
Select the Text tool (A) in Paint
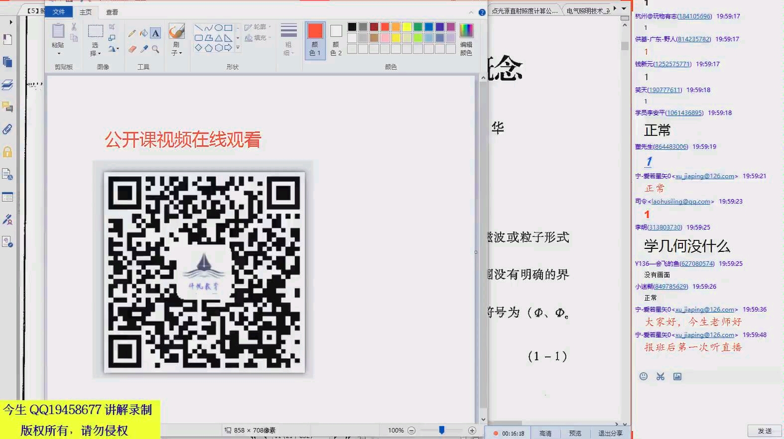(156, 33)
